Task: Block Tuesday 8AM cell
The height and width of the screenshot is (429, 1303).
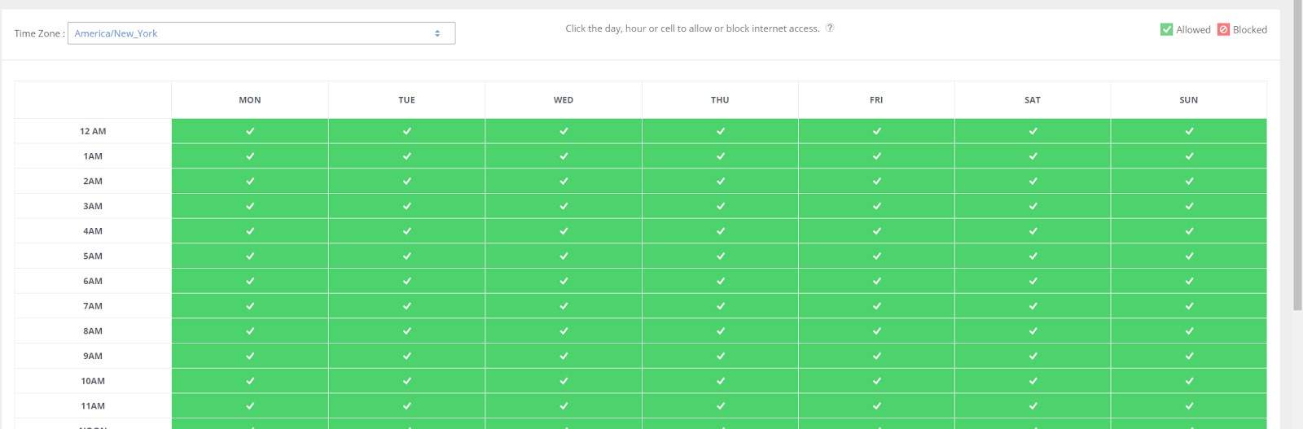Action: 406,331
